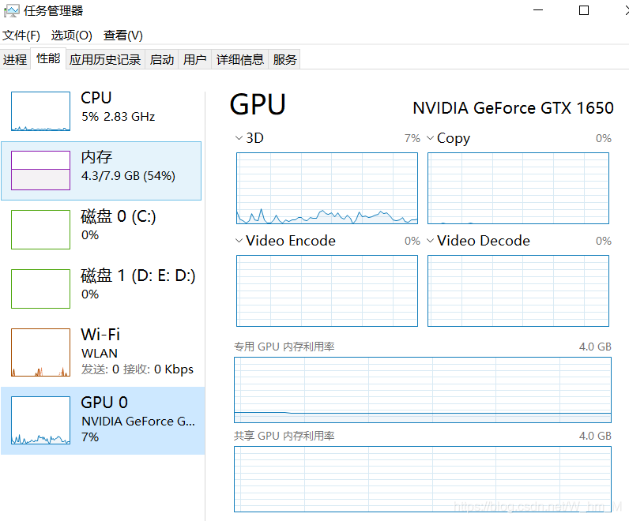Click the Task Manager title bar icon

pyautogui.click(x=11, y=11)
